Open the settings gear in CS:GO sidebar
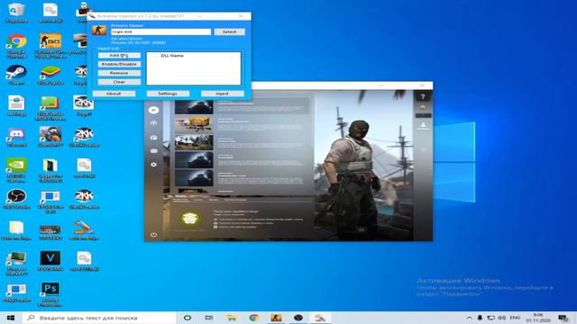 coord(154,165)
